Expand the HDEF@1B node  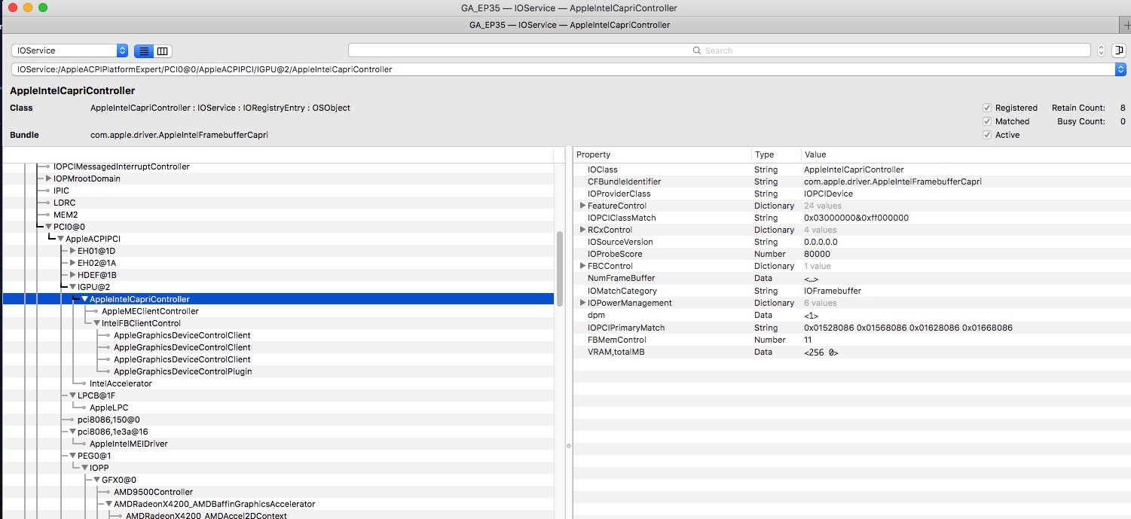click(72, 275)
